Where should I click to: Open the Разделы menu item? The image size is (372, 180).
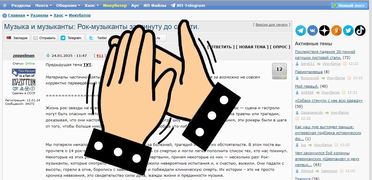pyautogui.click(x=21, y=5)
